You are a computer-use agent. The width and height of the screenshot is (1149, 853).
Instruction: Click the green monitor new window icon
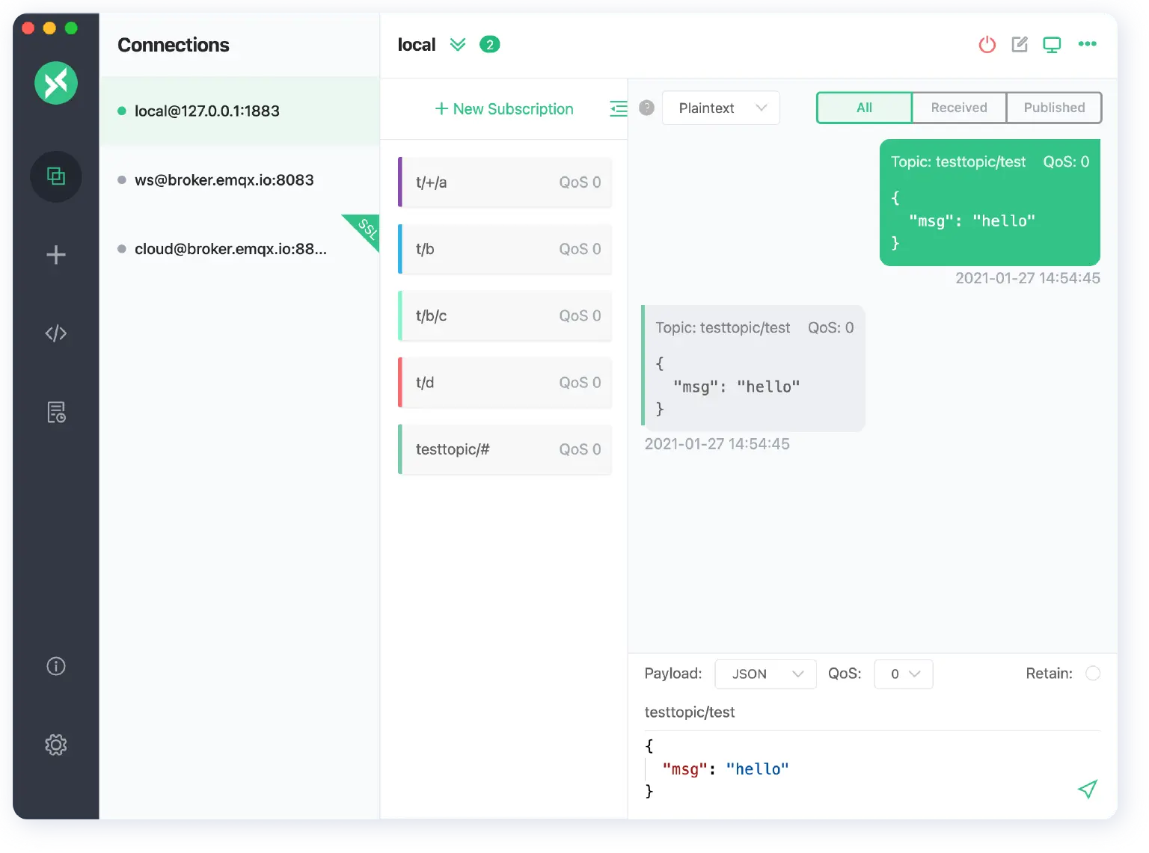[x=1052, y=45]
